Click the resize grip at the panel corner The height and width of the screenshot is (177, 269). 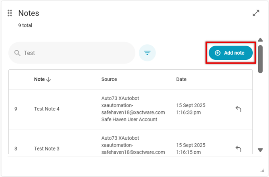tap(262, 169)
